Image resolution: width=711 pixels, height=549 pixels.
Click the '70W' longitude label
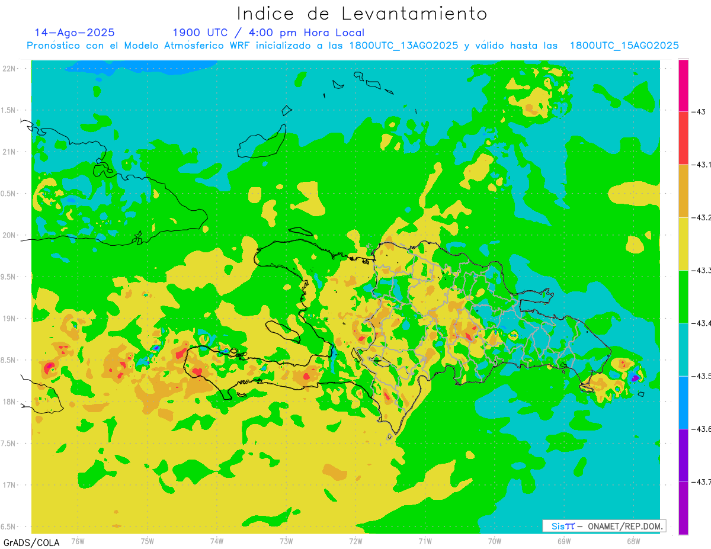[x=494, y=541]
